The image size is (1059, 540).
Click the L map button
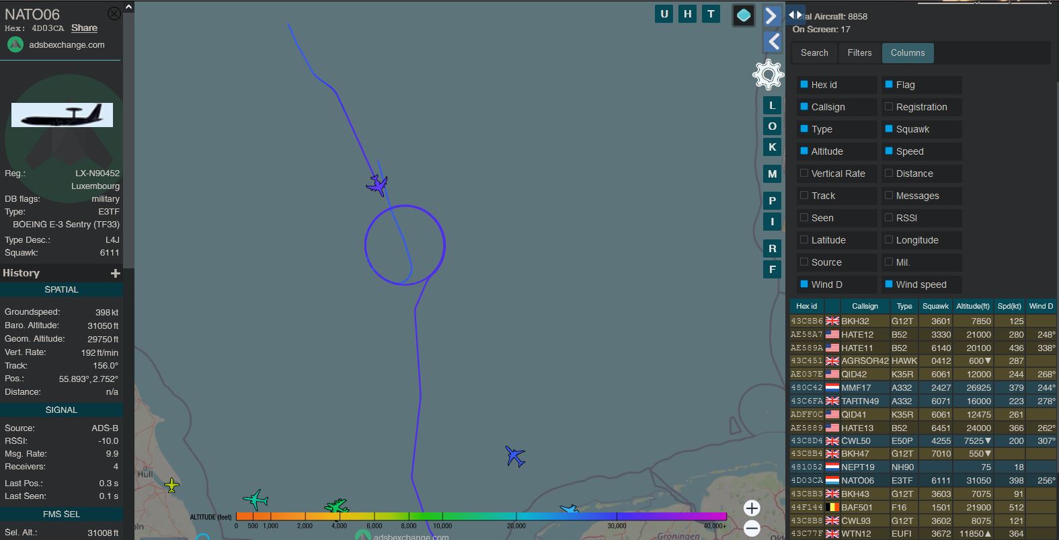tap(772, 106)
